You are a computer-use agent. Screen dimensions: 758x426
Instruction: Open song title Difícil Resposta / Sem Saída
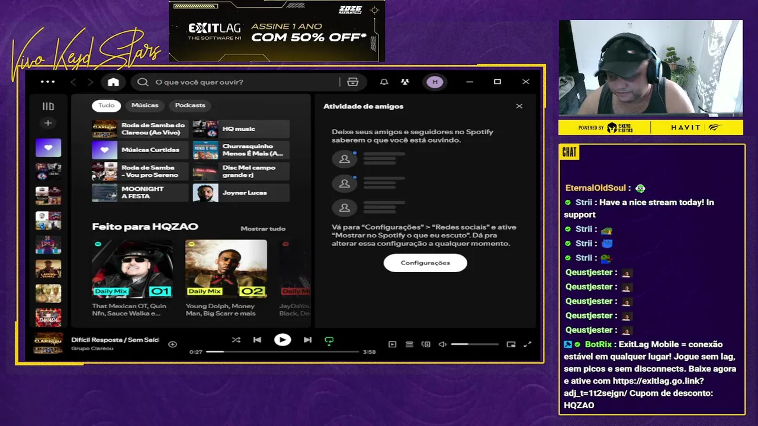(115, 340)
